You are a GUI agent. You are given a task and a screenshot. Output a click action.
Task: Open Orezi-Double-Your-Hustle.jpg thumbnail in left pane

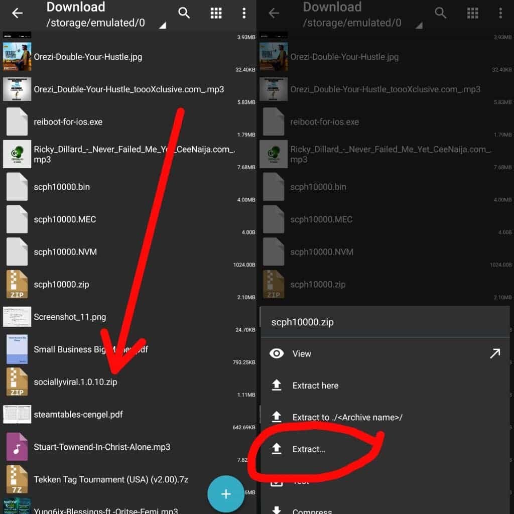pyautogui.click(x=17, y=56)
